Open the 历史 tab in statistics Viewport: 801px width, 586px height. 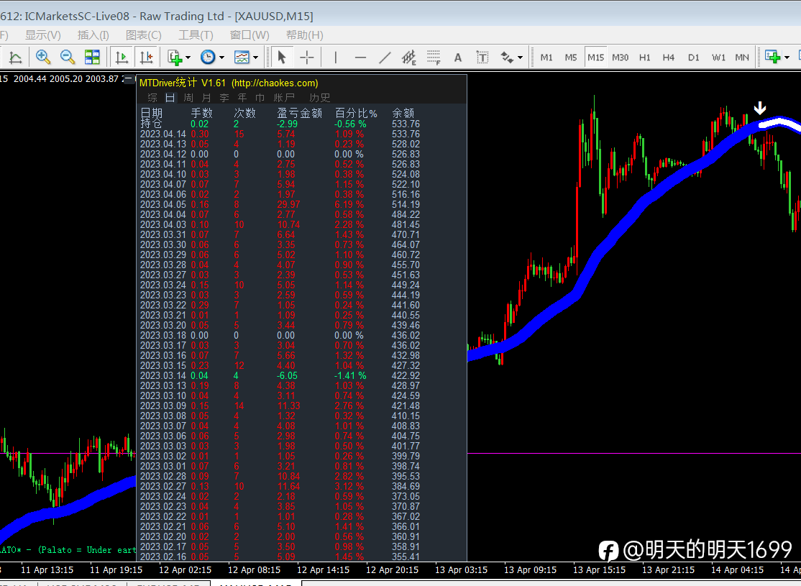(320, 98)
